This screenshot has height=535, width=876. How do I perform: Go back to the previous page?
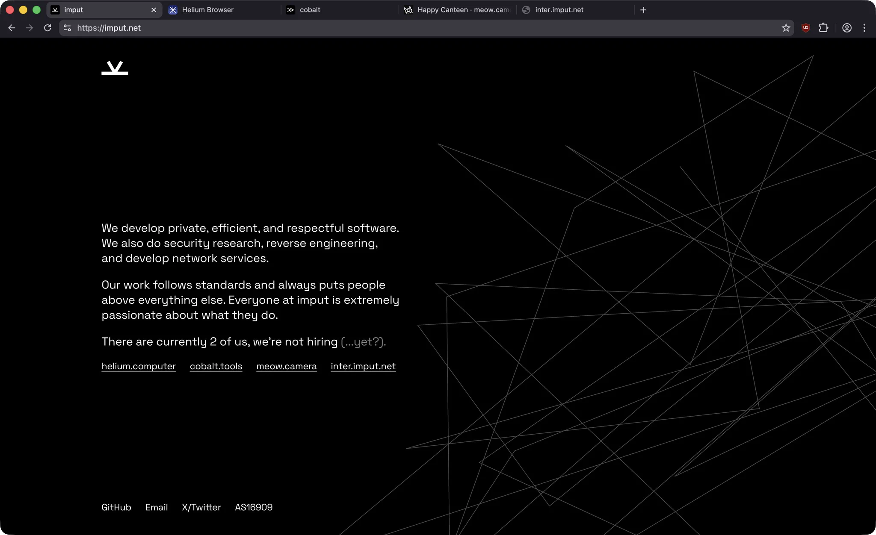tap(12, 28)
